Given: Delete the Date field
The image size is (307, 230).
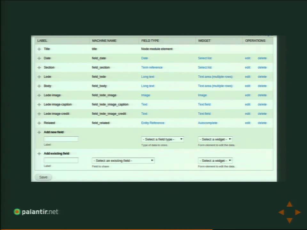Looking at the screenshot, I should tap(262, 58).
